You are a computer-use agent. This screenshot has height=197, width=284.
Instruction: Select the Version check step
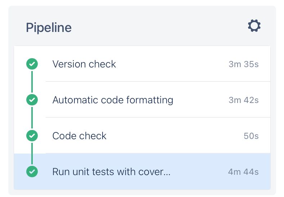(142, 64)
